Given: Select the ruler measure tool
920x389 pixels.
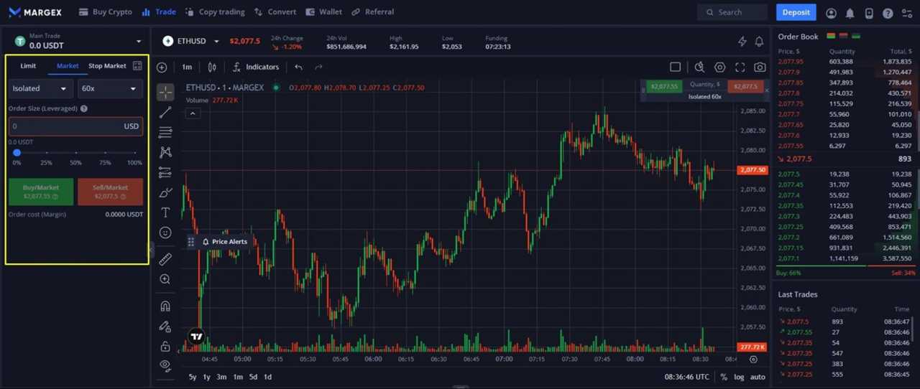Looking at the screenshot, I should pyautogui.click(x=165, y=259).
